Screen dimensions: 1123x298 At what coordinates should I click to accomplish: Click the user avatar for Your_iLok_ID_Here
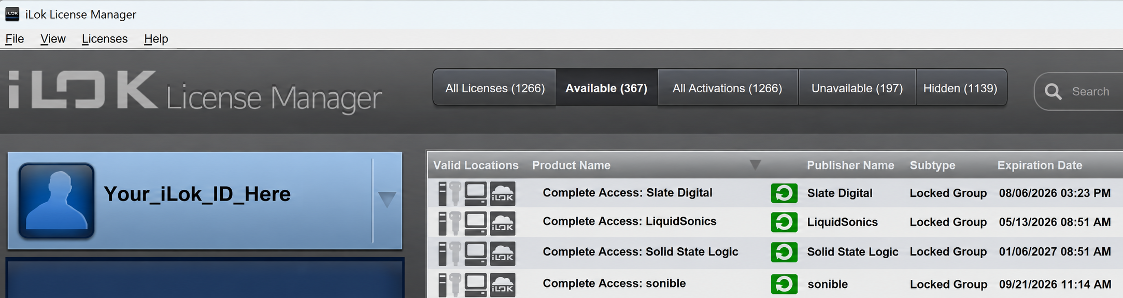(x=56, y=200)
